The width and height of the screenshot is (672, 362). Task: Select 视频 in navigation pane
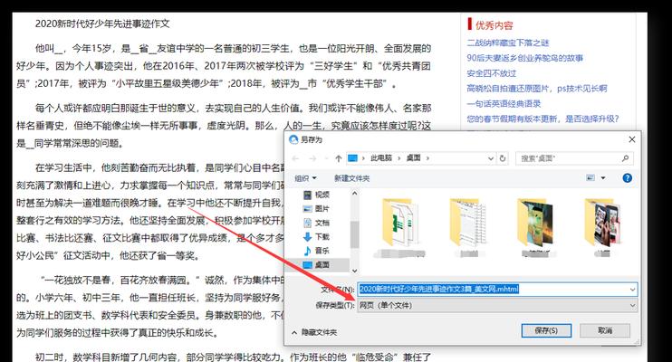[316, 195]
